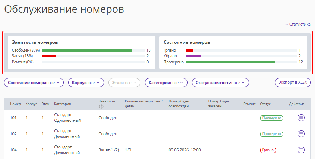Image resolution: width=315 pixels, height=159 pixels.
Task: Click Занят (1/2) occupancy cell
Action: pos(108,150)
